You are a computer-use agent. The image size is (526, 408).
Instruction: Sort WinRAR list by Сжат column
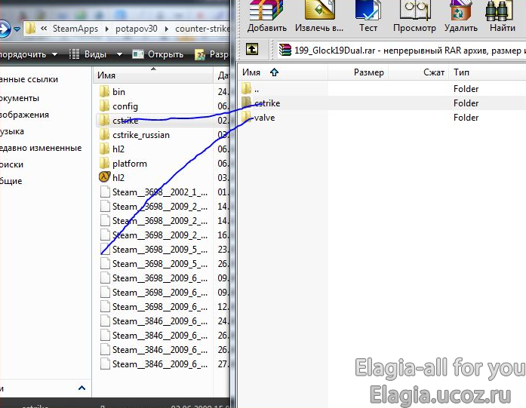click(x=418, y=72)
